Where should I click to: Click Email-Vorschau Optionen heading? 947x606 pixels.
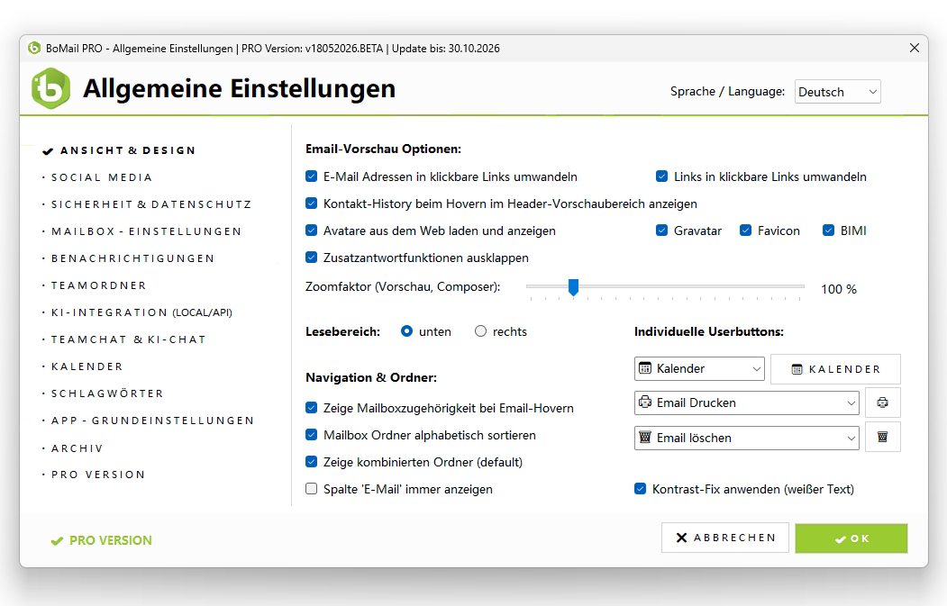point(383,149)
